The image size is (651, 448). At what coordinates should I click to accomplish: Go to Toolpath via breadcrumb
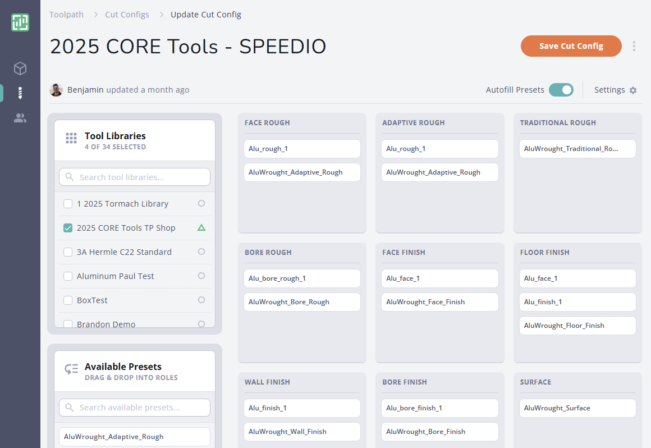pos(66,14)
